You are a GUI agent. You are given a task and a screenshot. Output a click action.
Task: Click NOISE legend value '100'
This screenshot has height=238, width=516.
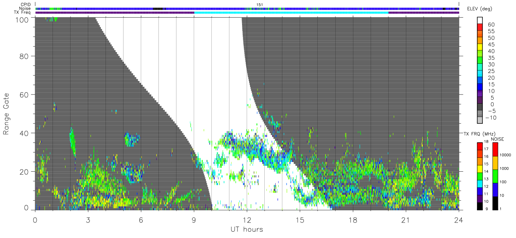[x=503, y=182]
